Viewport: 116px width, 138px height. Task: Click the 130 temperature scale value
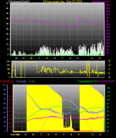click(x=108, y=88)
